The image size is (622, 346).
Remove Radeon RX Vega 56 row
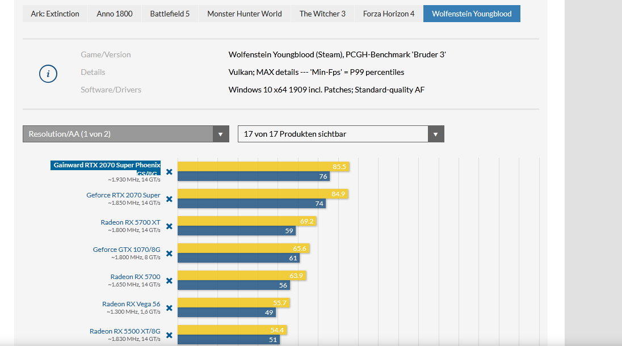(169, 308)
